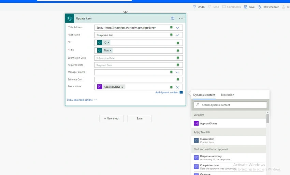Select Current item dynamic content
The height and width of the screenshot is (175, 290).
point(229,141)
